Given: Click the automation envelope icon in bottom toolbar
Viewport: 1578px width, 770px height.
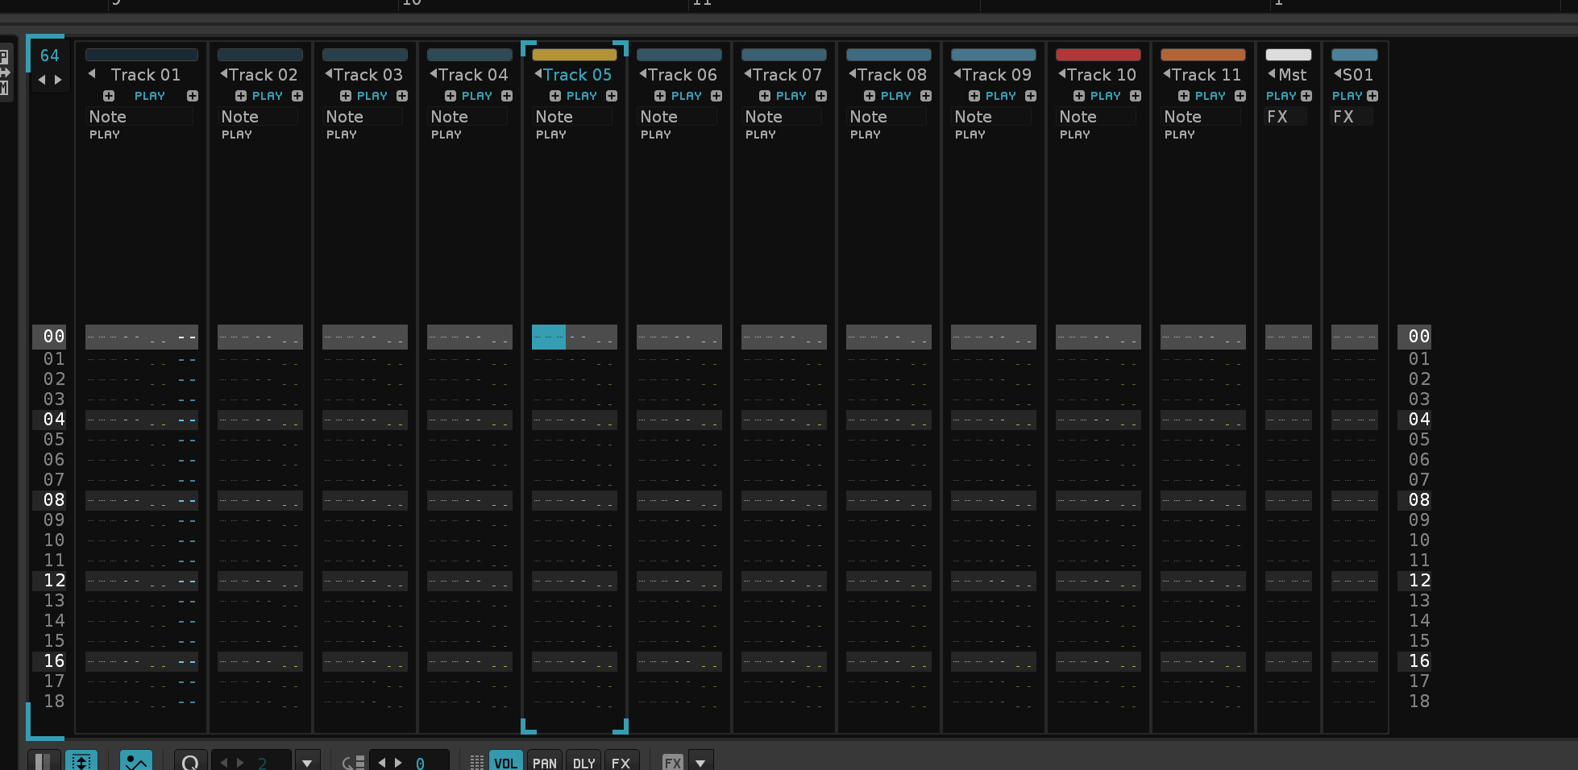Looking at the screenshot, I should pyautogui.click(x=135, y=761).
